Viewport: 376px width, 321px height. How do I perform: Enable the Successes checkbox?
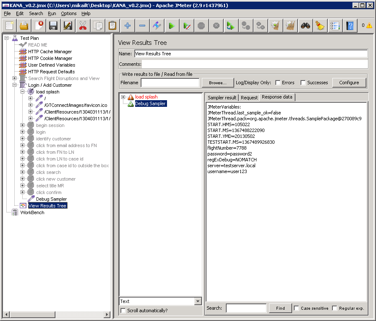click(x=303, y=83)
